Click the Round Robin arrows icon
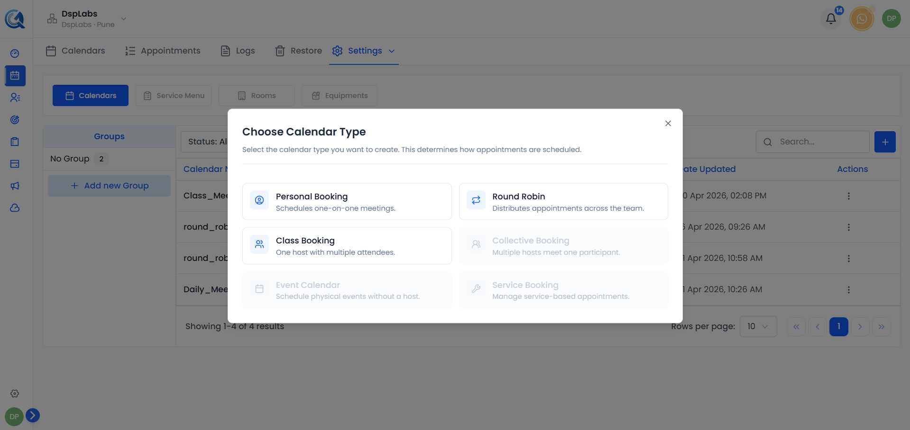910x430 pixels. [x=476, y=200]
